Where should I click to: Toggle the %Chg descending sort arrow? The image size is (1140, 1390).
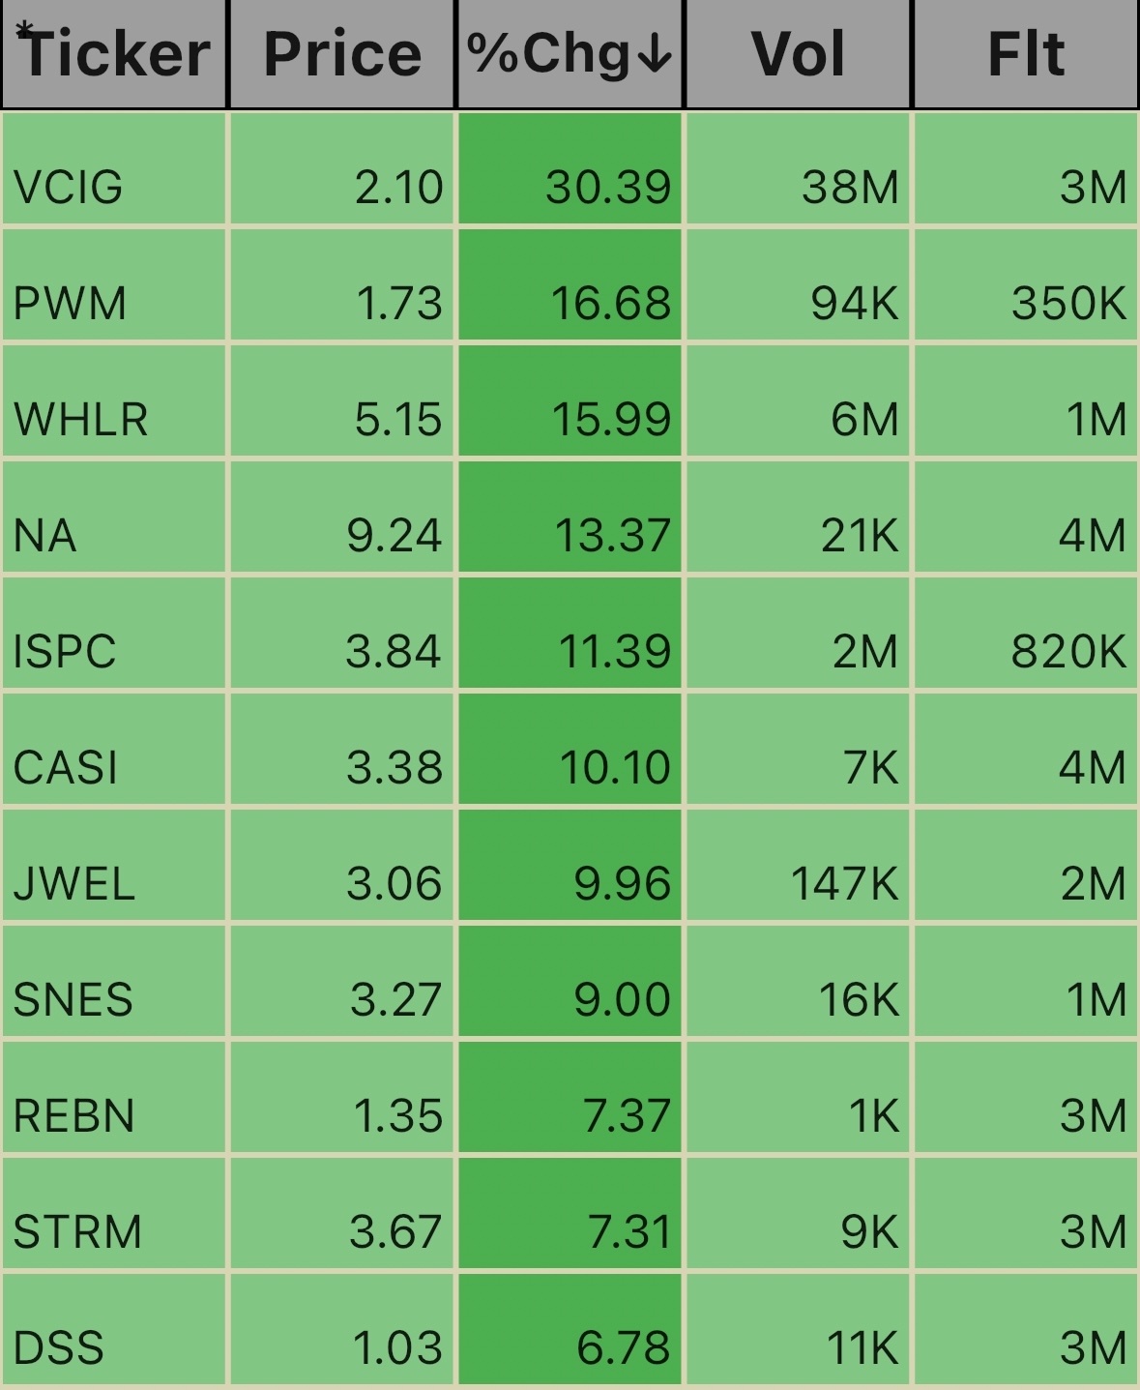tap(656, 55)
